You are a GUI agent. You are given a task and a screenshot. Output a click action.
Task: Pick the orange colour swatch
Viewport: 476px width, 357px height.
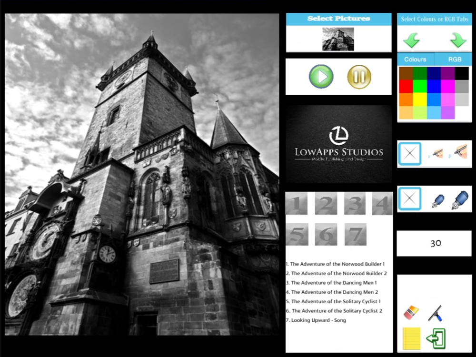pyautogui.click(x=406, y=99)
